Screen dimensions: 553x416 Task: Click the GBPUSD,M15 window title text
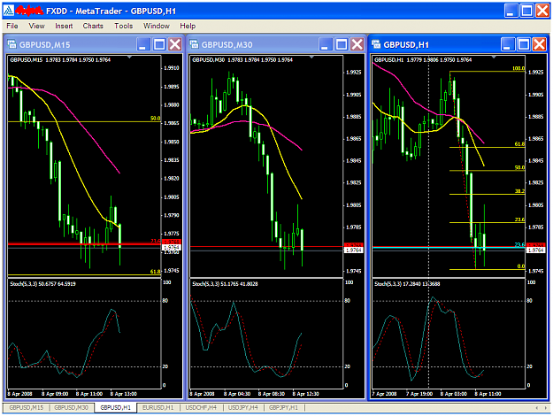45,45
